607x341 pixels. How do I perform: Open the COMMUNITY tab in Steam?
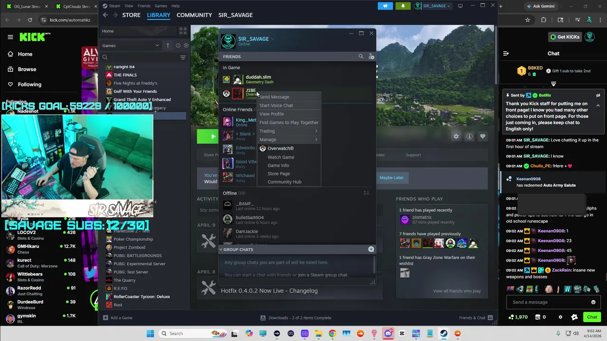pos(194,15)
